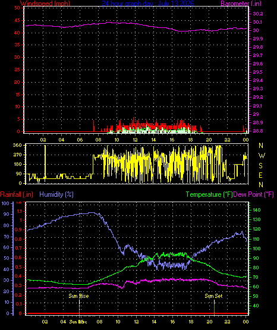The height and width of the screenshot is (330, 277).
Task: Click the 50 value on windspeed axis
Action: tap(17, 8)
